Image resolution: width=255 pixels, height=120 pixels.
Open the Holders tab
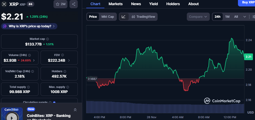(x=173, y=4)
